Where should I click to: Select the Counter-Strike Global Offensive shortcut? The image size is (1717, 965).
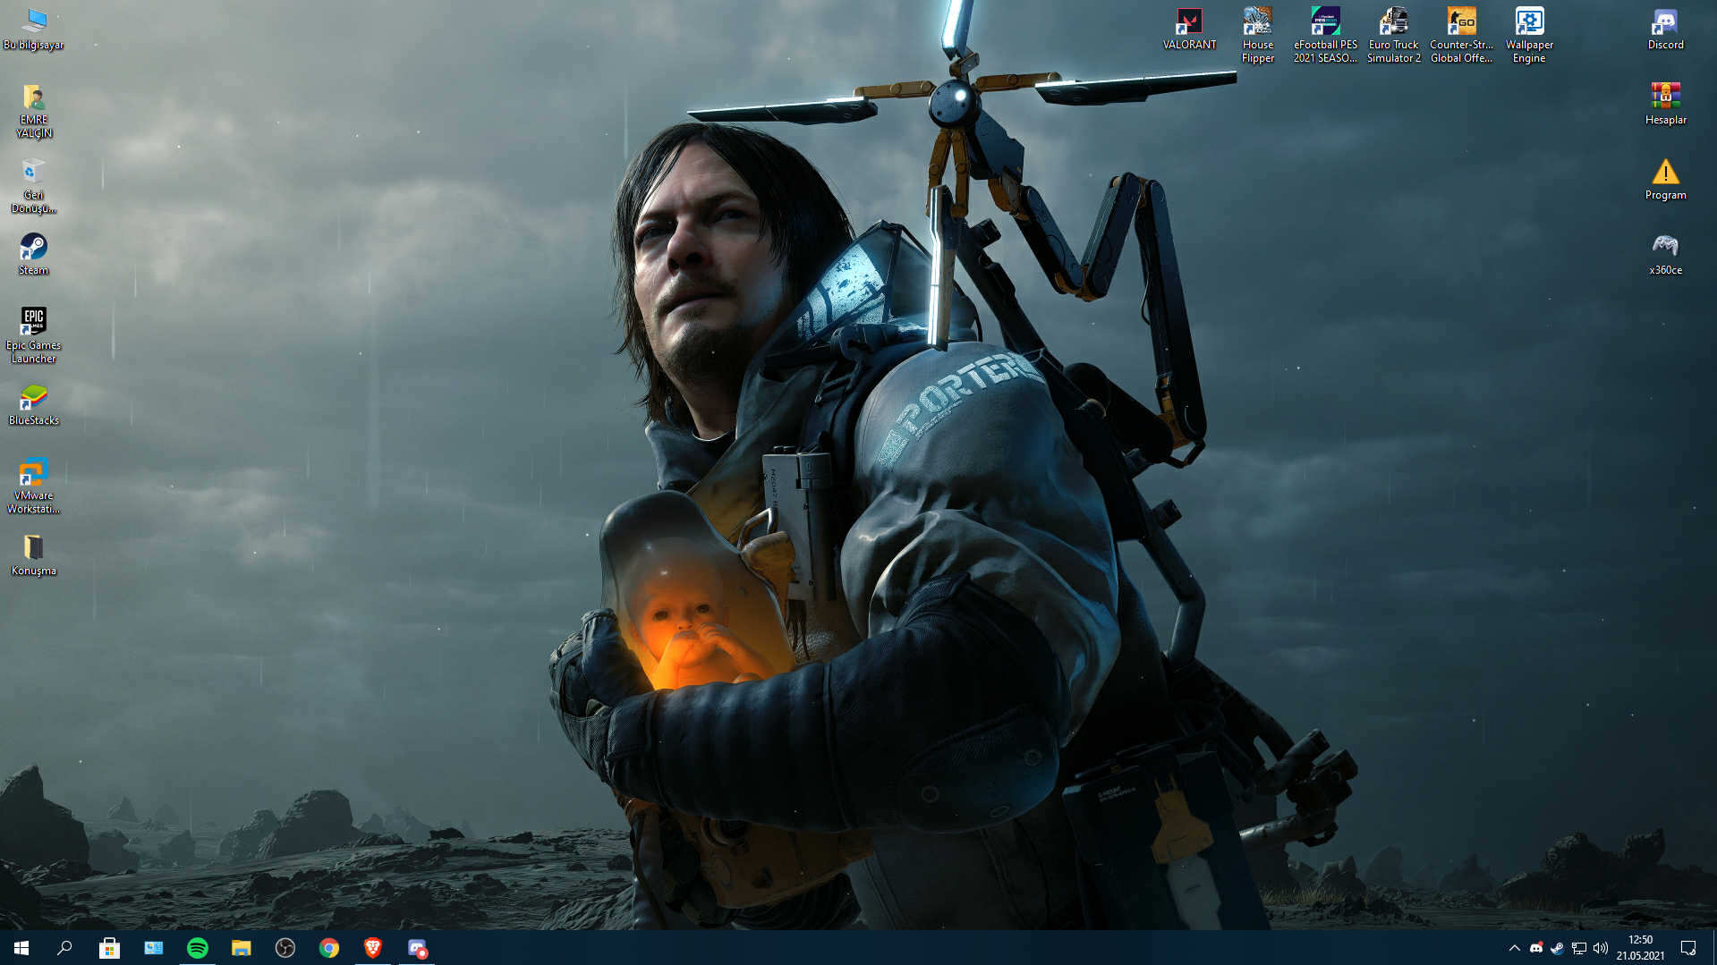[x=1461, y=36]
